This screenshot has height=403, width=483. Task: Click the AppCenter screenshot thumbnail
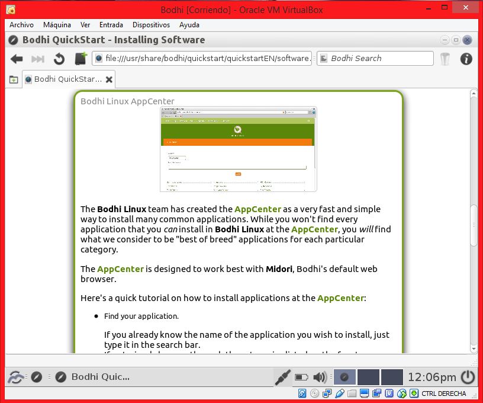238,149
